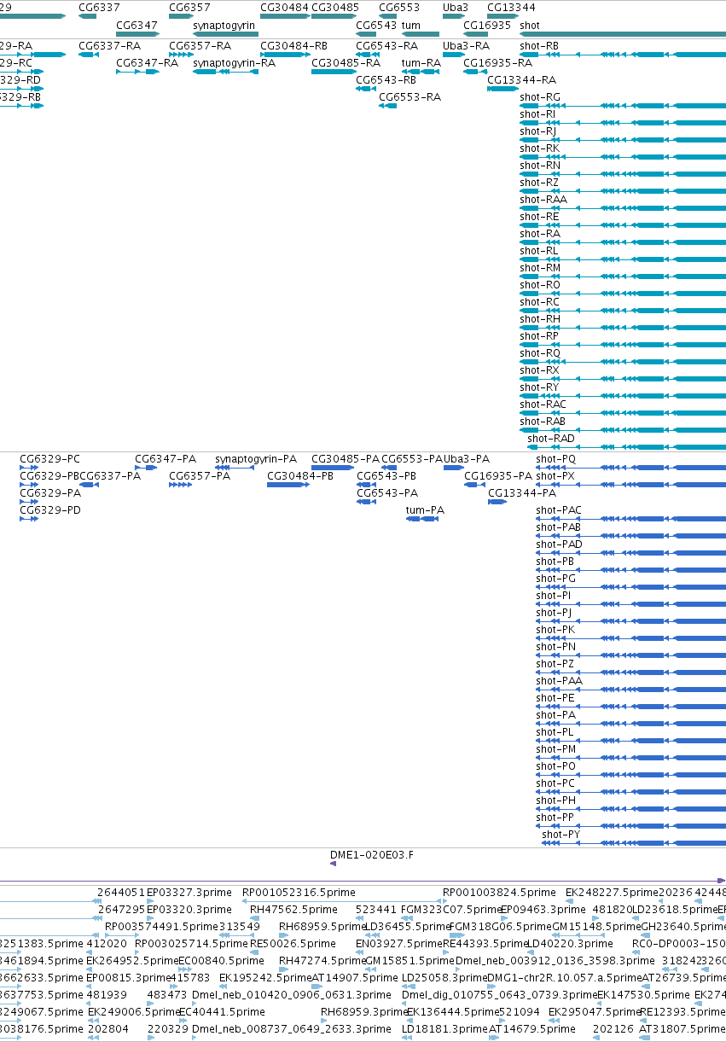
Task: Click transcript label CG30485-RA
Action: coord(346,63)
